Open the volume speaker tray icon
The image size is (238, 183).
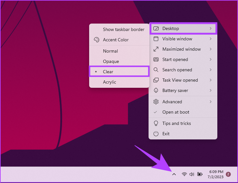[192, 174]
